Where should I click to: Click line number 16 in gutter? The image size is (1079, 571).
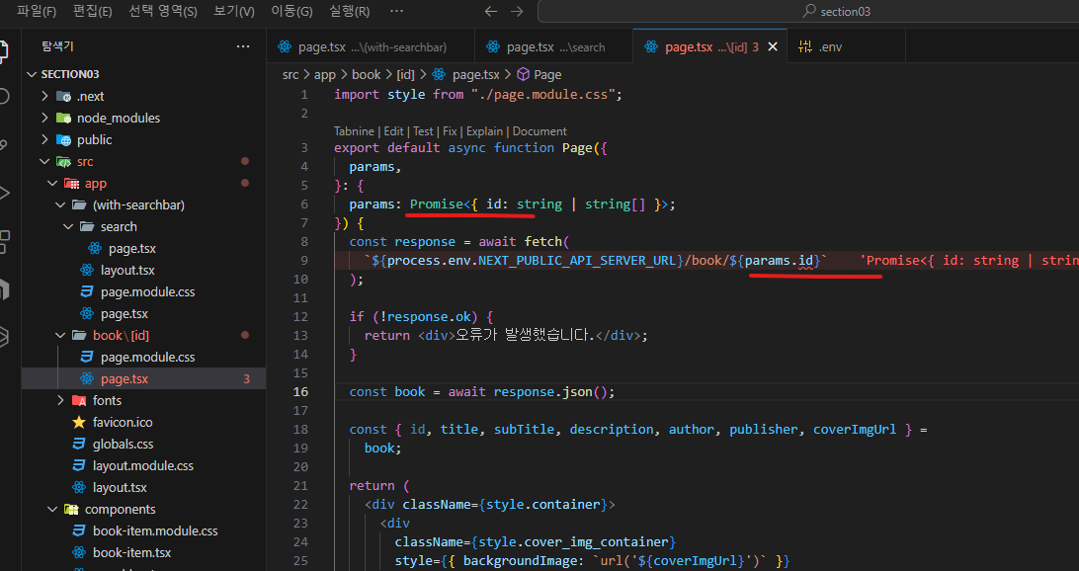point(300,391)
